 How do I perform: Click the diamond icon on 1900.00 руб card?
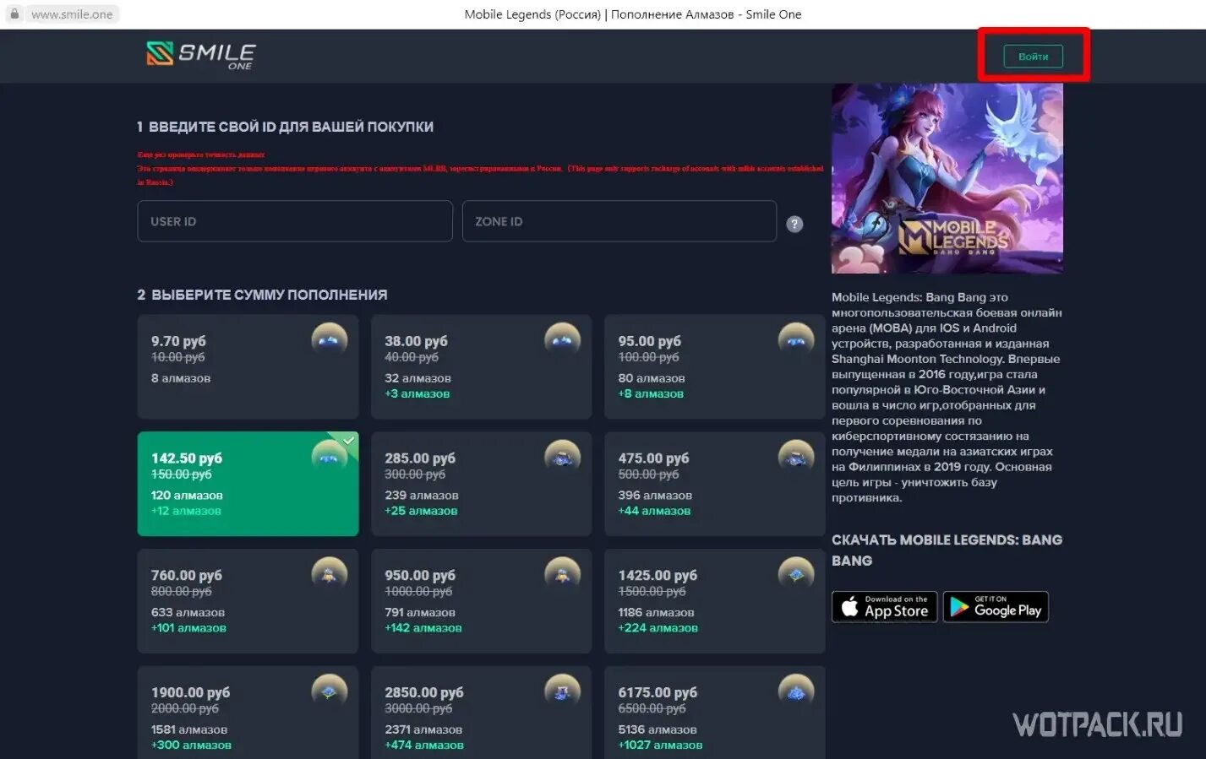tap(330, 692)
